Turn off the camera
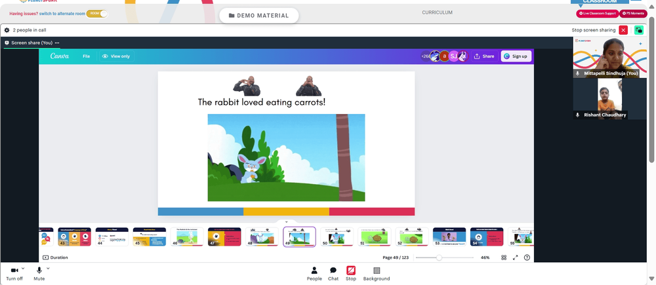 pyautogui.click(x=14, y=274)
